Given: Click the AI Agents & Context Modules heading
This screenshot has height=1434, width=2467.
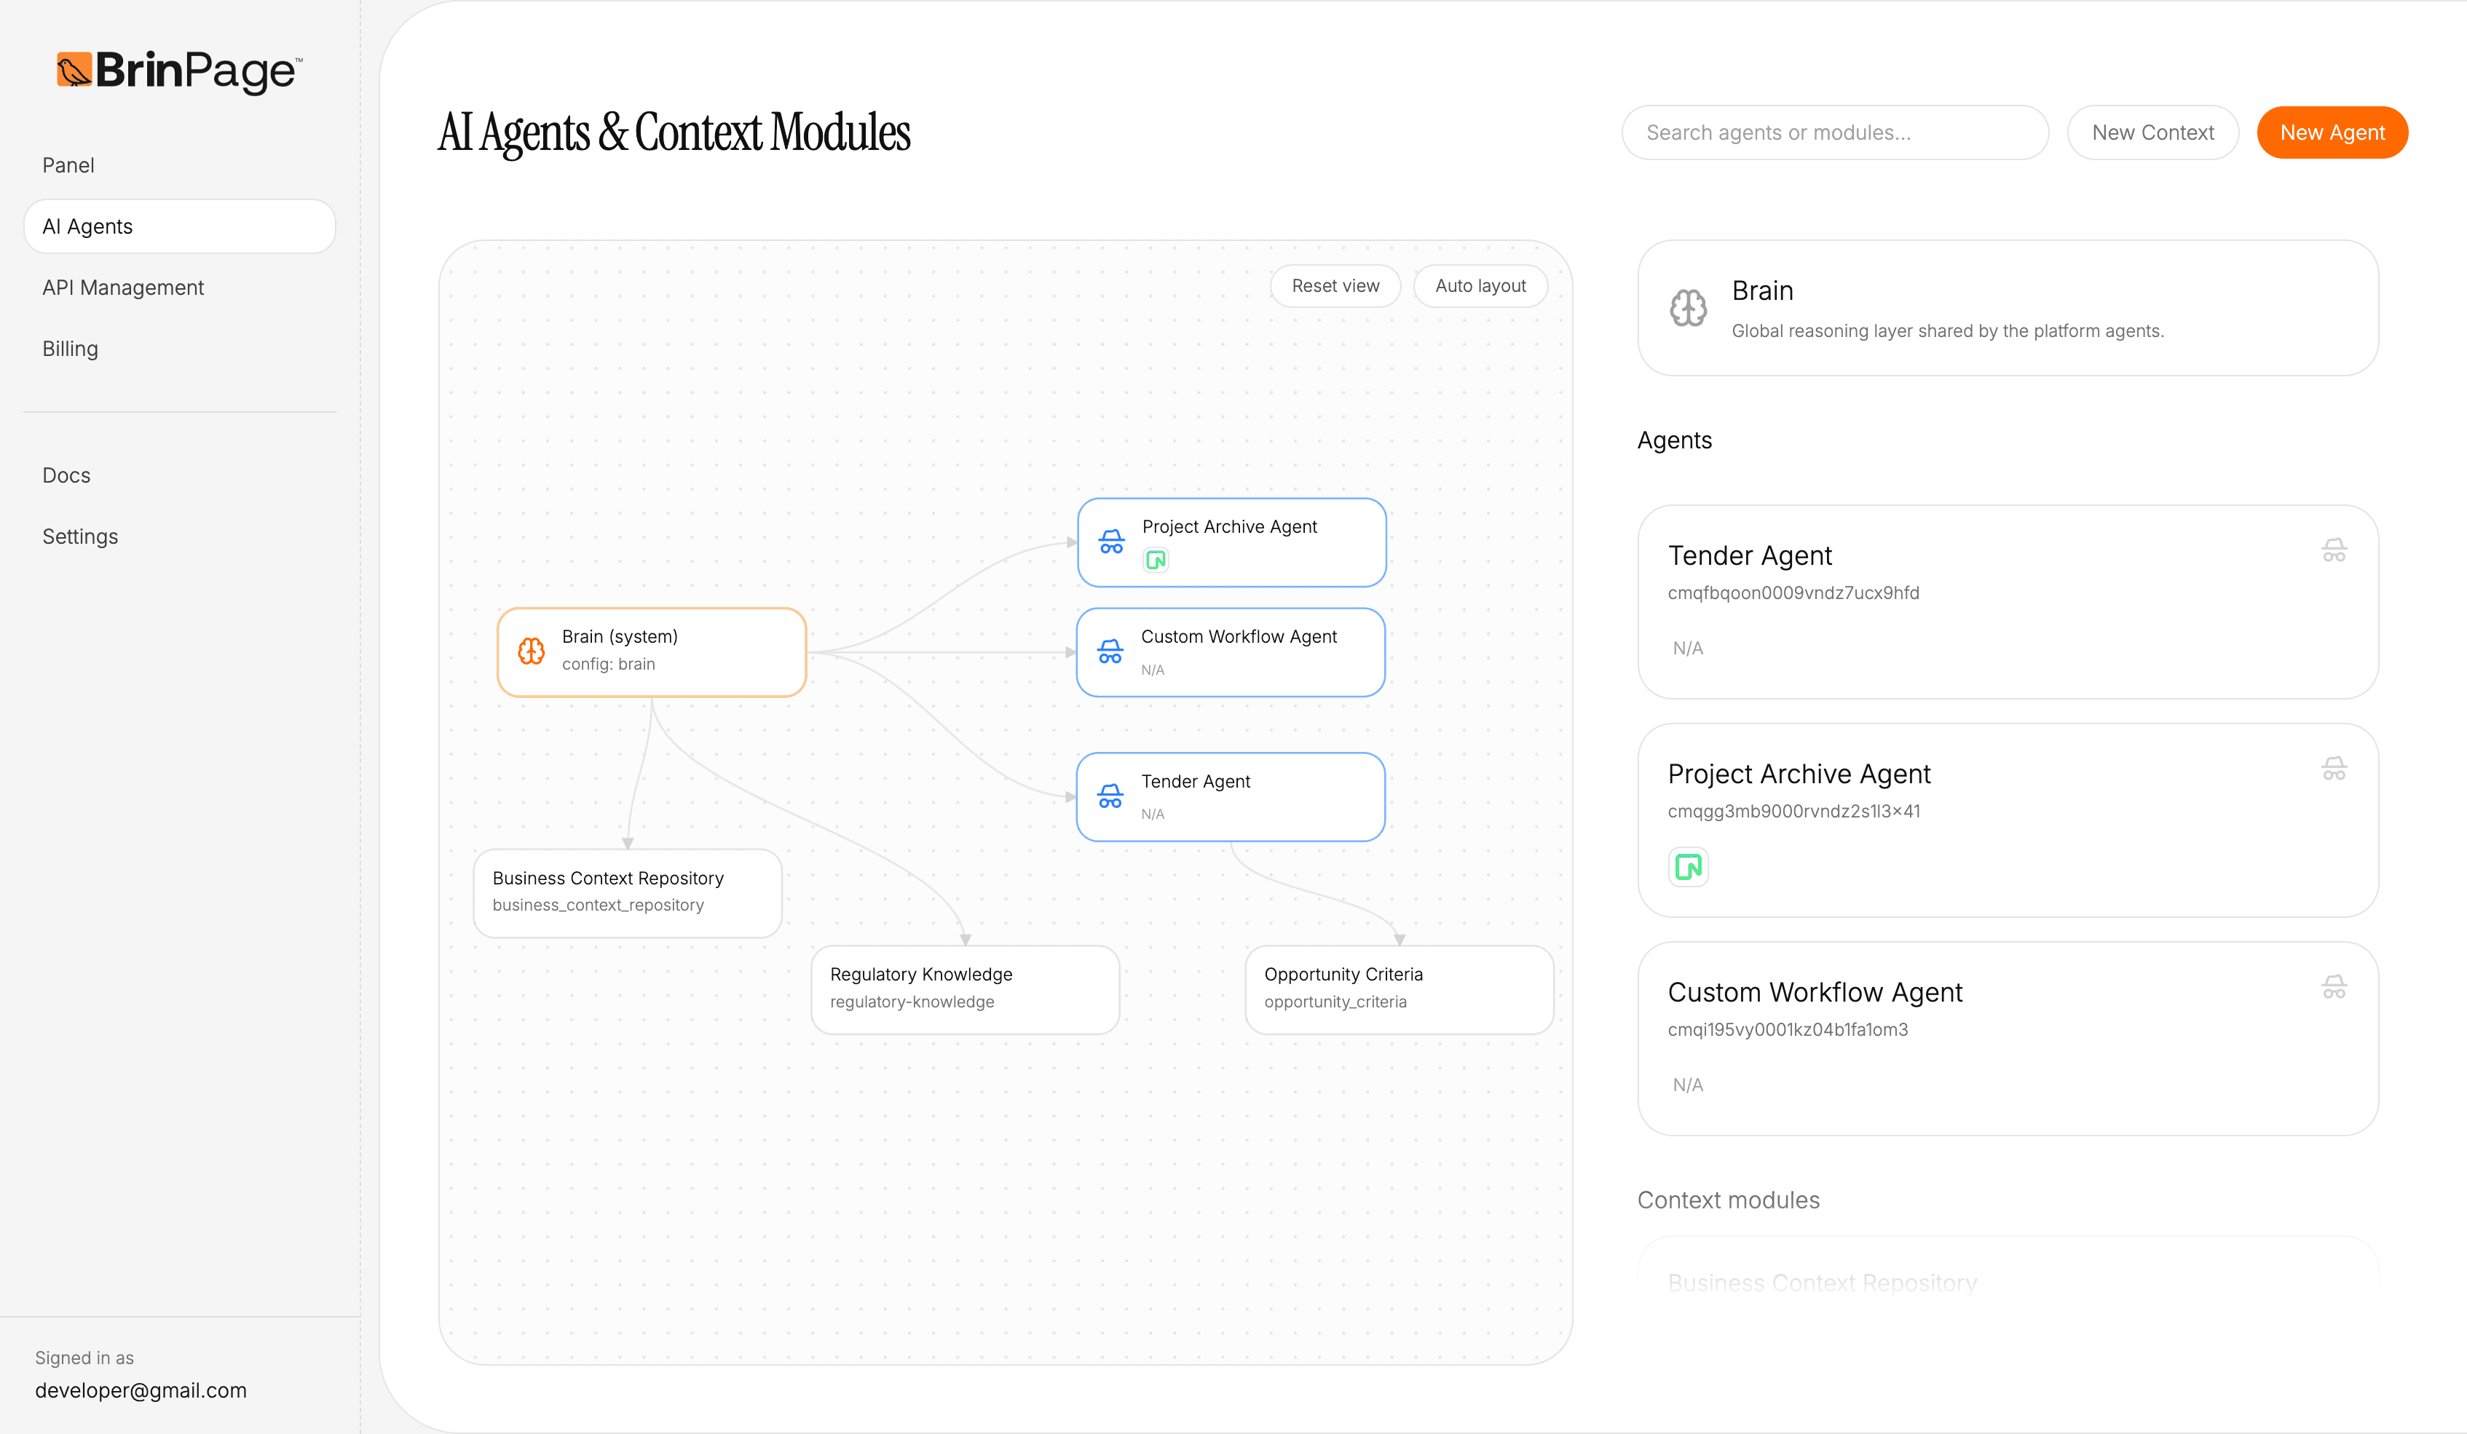Looking at the screenshot, I should pyautogui.click(x=674, y=132).
